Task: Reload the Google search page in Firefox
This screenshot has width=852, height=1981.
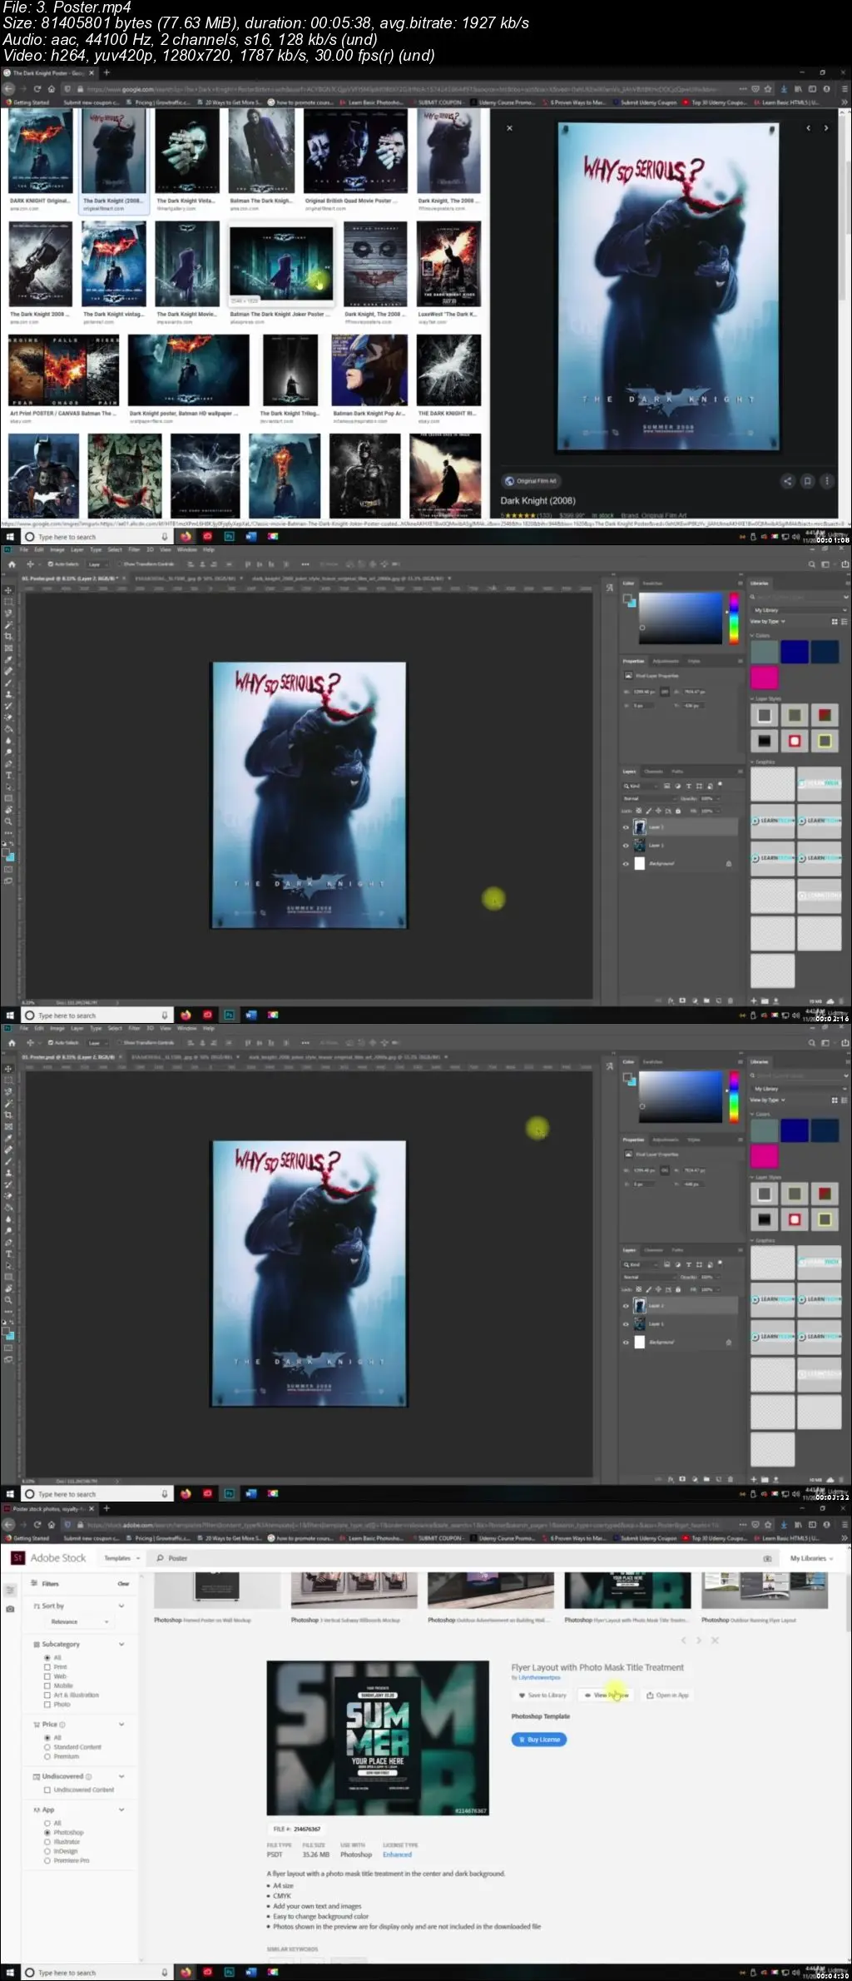Action: [x=37, y=89]
